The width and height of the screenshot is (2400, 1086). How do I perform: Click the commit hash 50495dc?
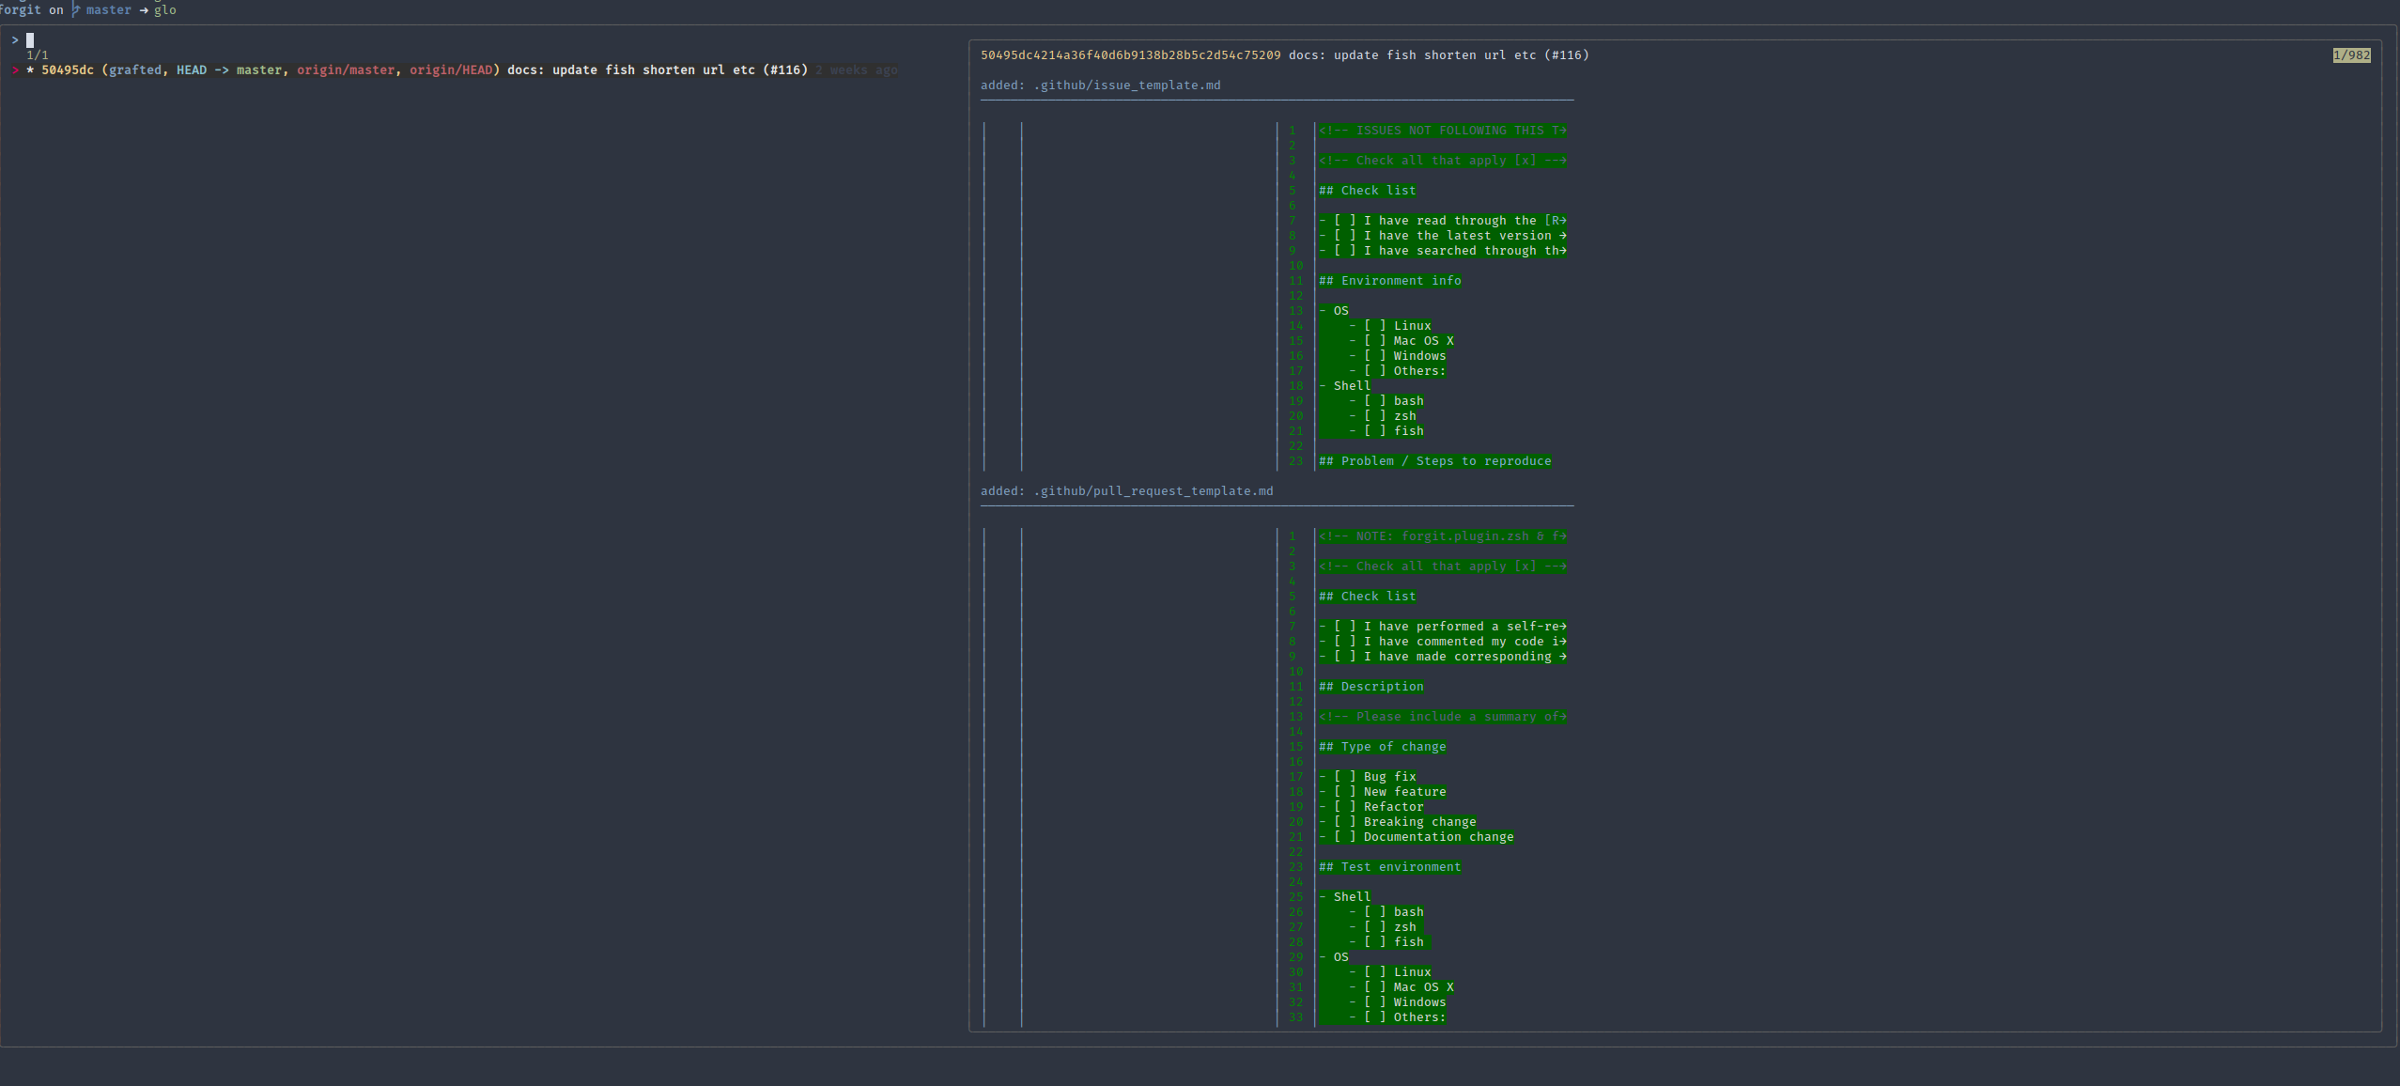(66, 70)
